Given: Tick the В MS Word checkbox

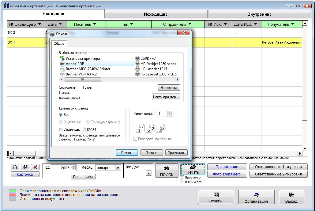Looking at the screenshot, I should click(182, 182).
